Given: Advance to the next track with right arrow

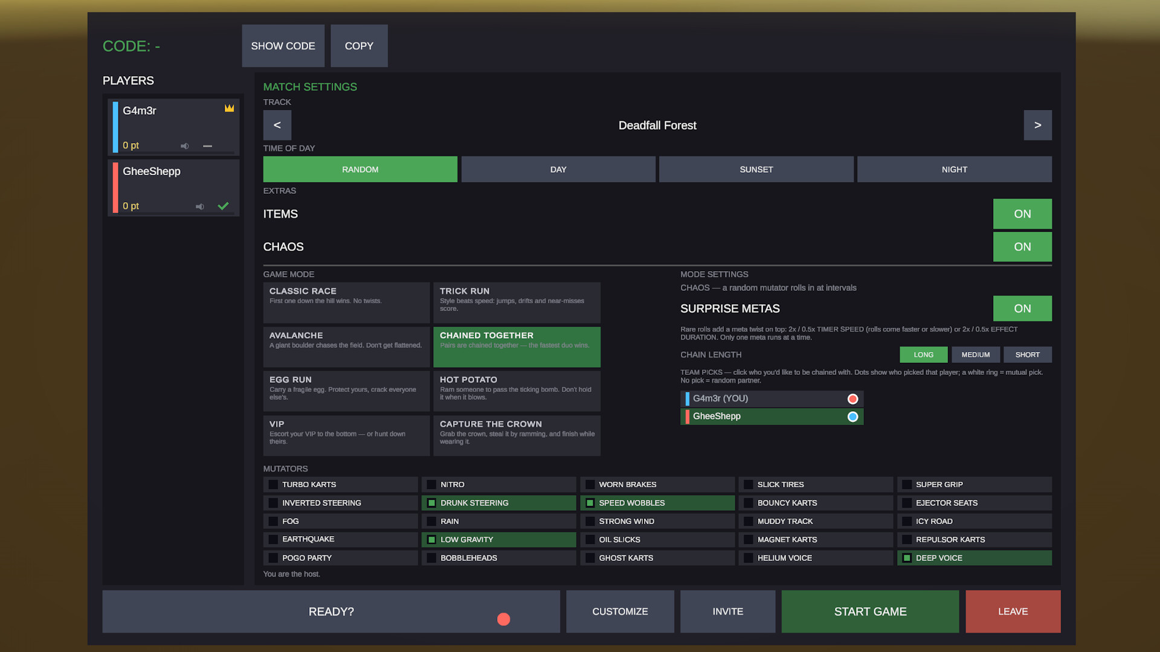Looking at the screenshot, I should tap(1037, 125).
